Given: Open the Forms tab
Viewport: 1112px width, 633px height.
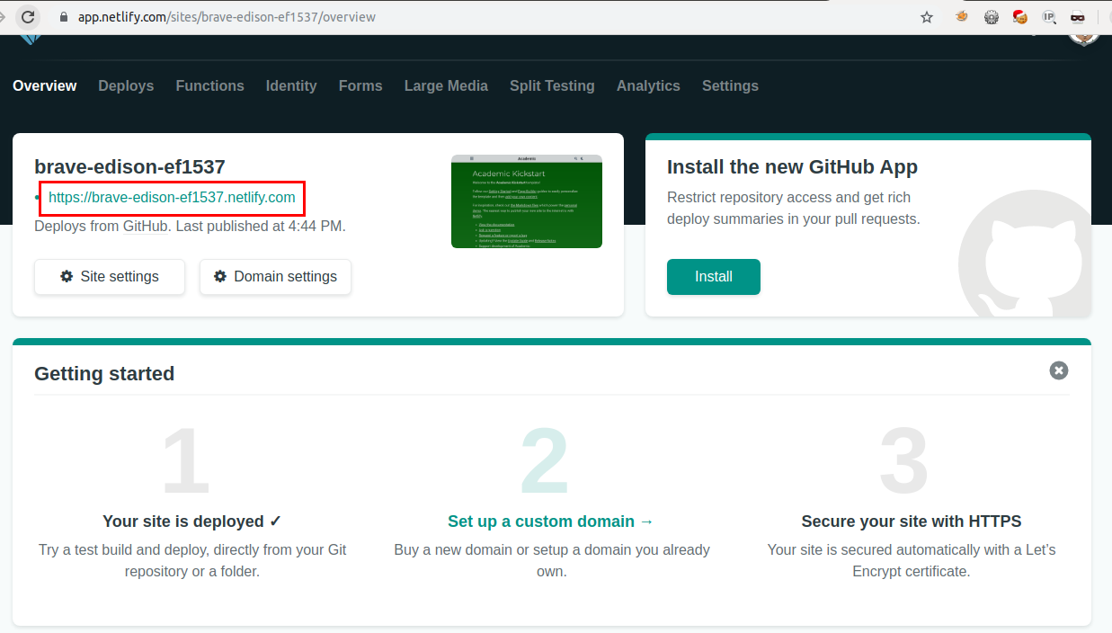Looking at the screenshot, I should point(360,86).
